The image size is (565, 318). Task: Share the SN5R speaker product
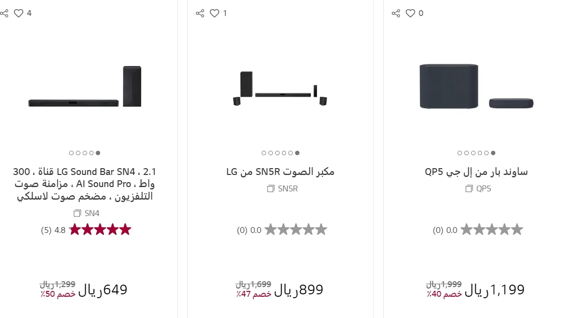200,14
